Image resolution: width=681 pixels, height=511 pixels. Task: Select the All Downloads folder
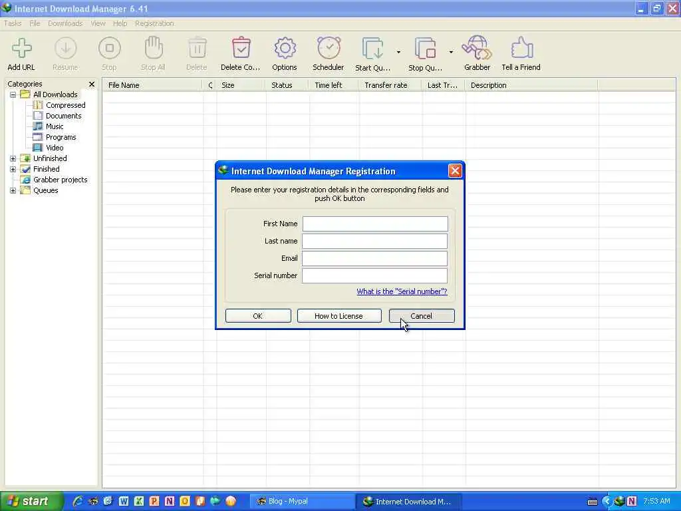55,94
